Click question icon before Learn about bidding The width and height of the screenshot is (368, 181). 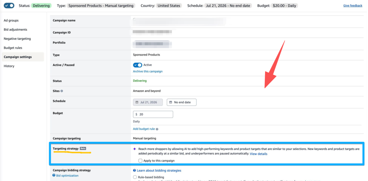(135, 170)
